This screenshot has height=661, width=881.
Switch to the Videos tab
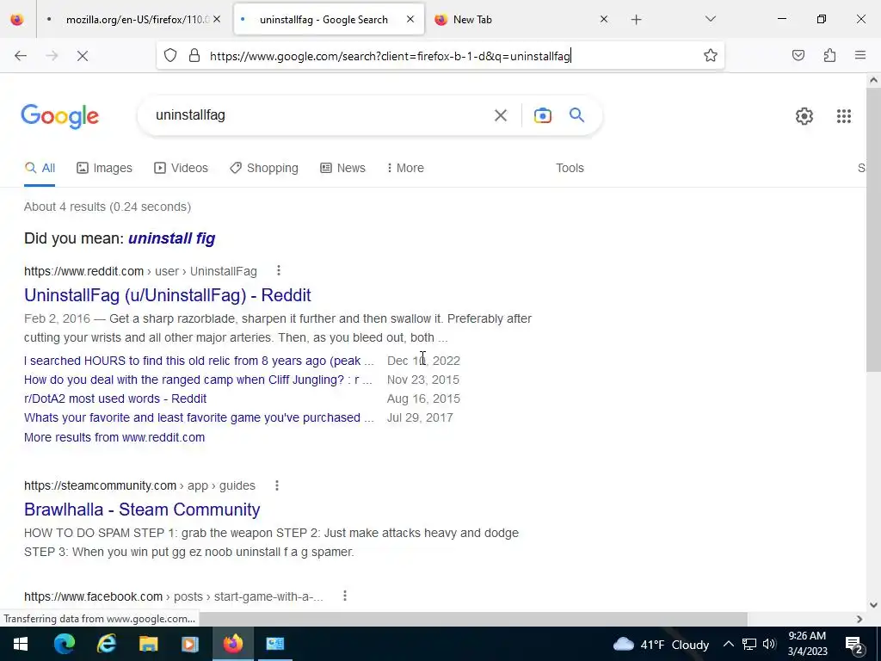click(x=181, y=168)
